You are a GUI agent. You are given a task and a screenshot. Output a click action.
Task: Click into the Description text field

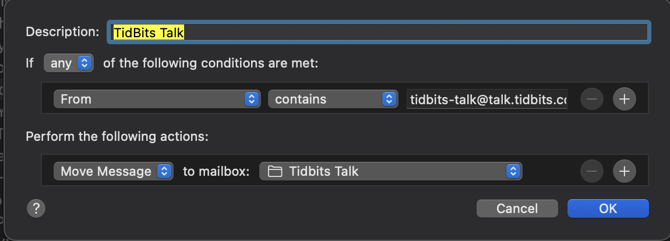tap(379, 32)
